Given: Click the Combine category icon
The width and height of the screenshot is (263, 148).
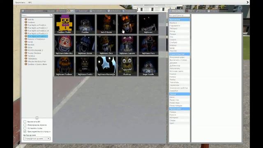Looking at the screenshot, I should point(26,22).
